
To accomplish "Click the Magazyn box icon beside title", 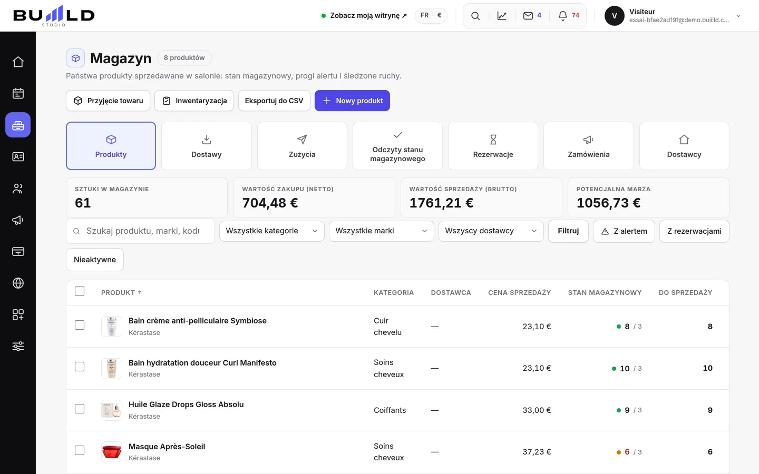I will pos(75,58).
